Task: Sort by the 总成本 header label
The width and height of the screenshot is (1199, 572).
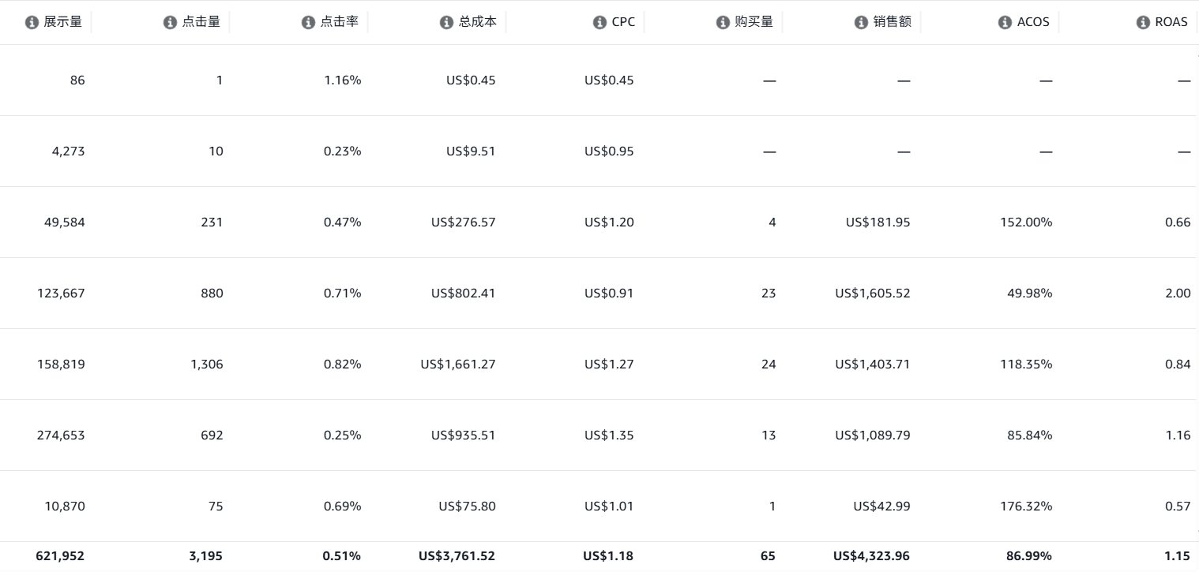Action: [x=478, y=22]
